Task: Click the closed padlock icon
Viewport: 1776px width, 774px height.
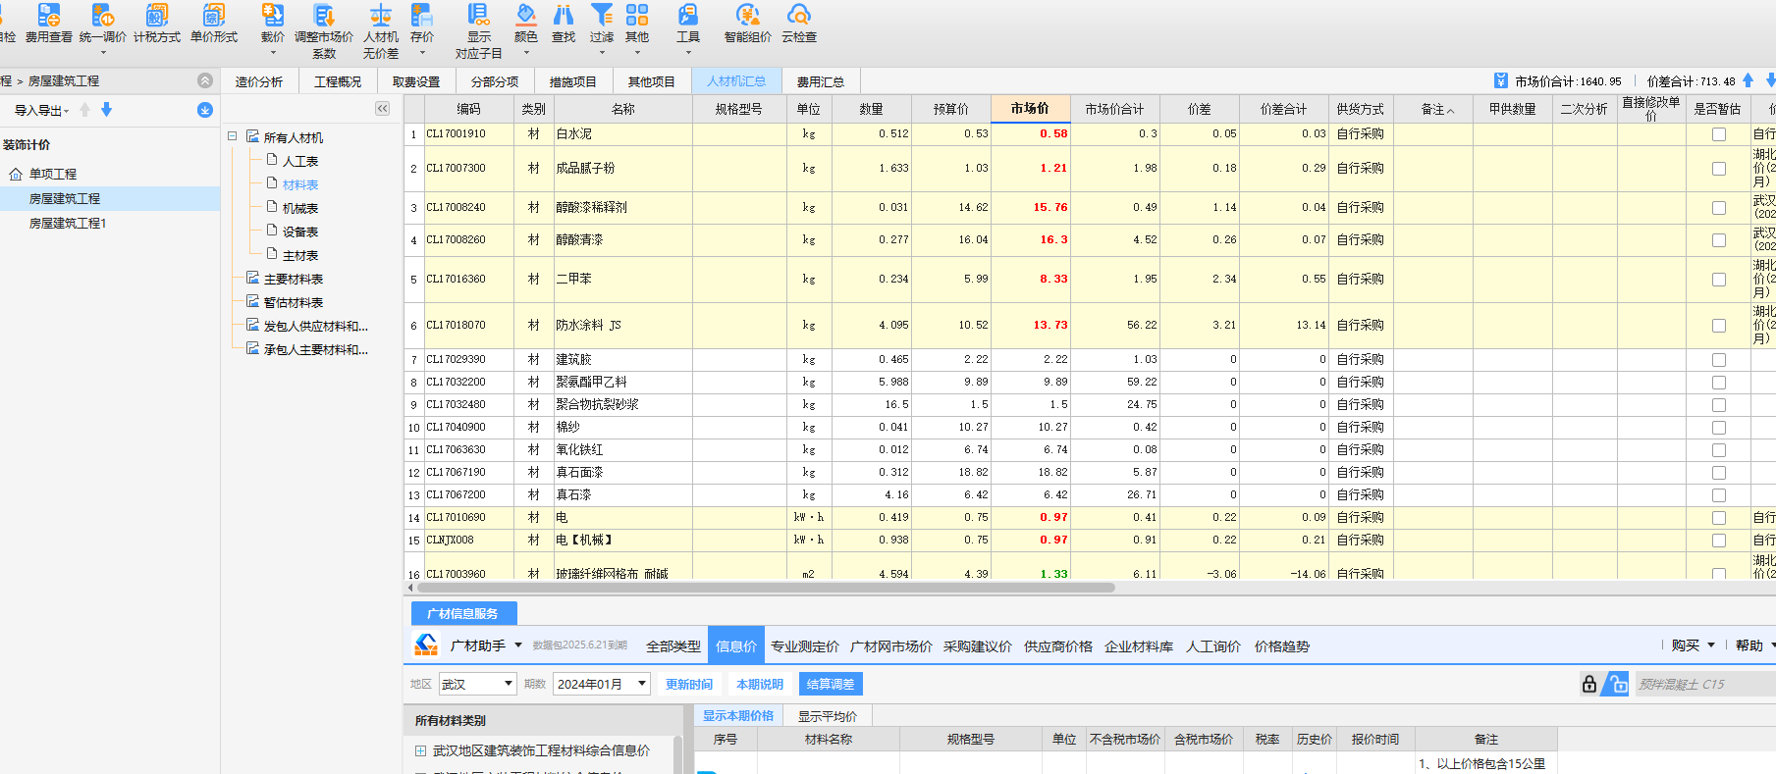Action: [x=1589, y=684]
